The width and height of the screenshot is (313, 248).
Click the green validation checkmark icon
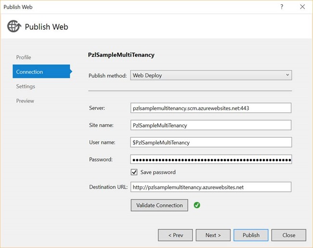tap(197, 205)
